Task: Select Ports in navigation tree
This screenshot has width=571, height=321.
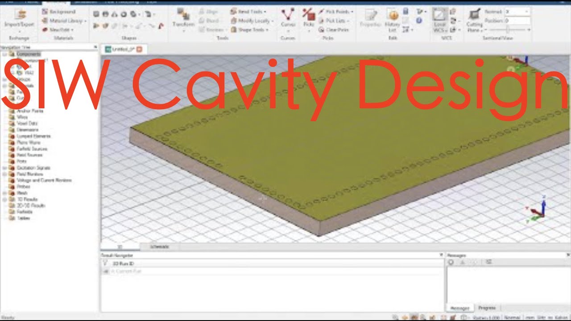Action: click(21, 161)
